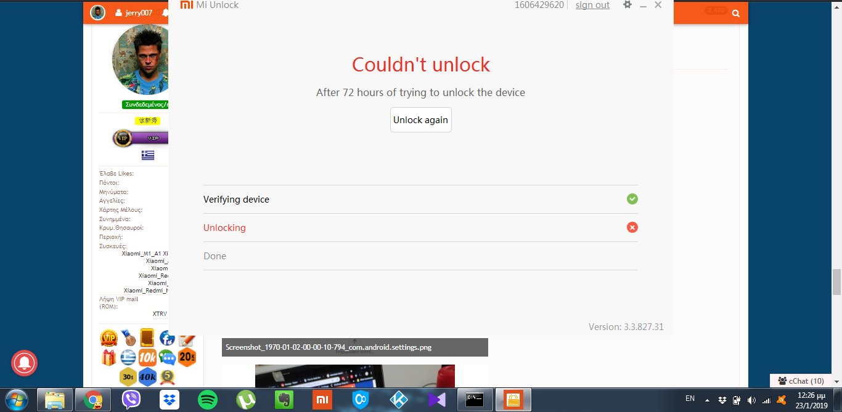Switch to Chrome in the taskbar
Viewport: 842px width, 412px height.
[x=94, y=400]
